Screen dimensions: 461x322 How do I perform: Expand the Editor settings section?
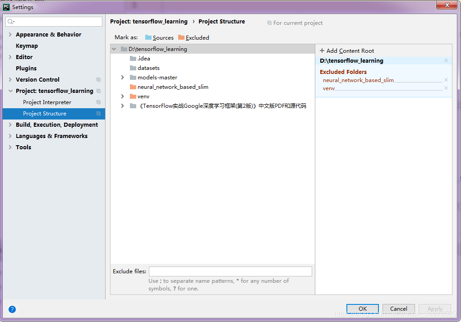click(10, 57)
